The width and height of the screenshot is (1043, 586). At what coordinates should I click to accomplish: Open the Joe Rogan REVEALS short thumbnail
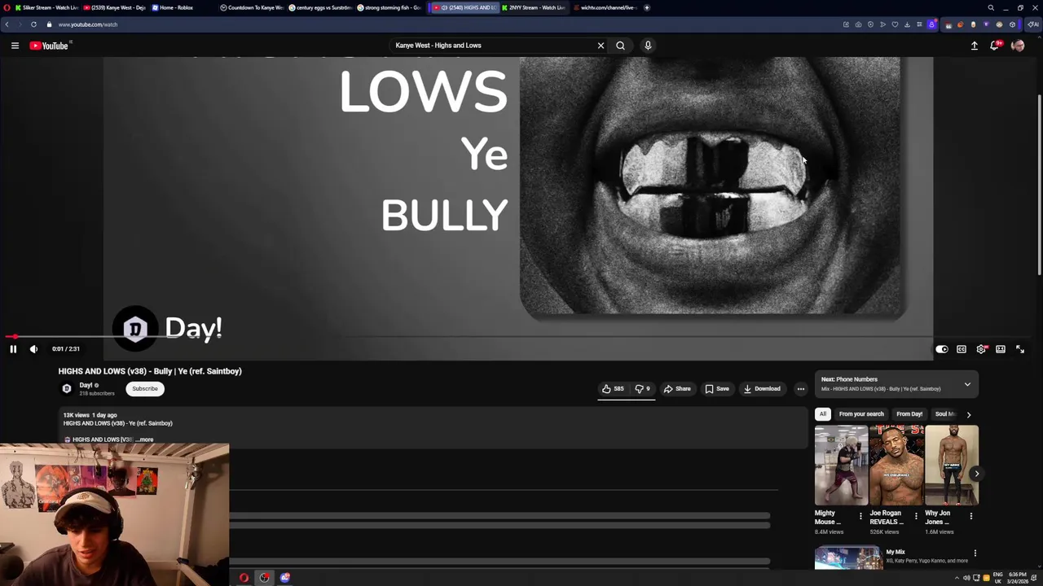tap(896, 466)
